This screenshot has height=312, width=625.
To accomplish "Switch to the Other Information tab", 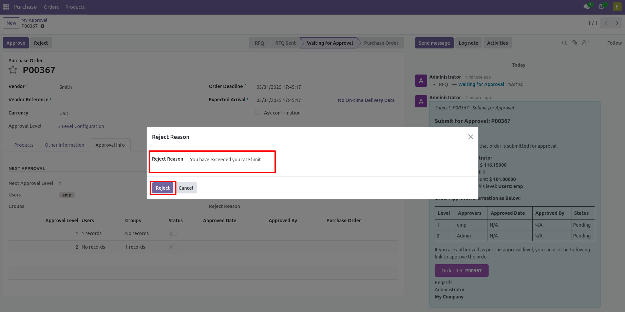I will (x=64, y=145).
